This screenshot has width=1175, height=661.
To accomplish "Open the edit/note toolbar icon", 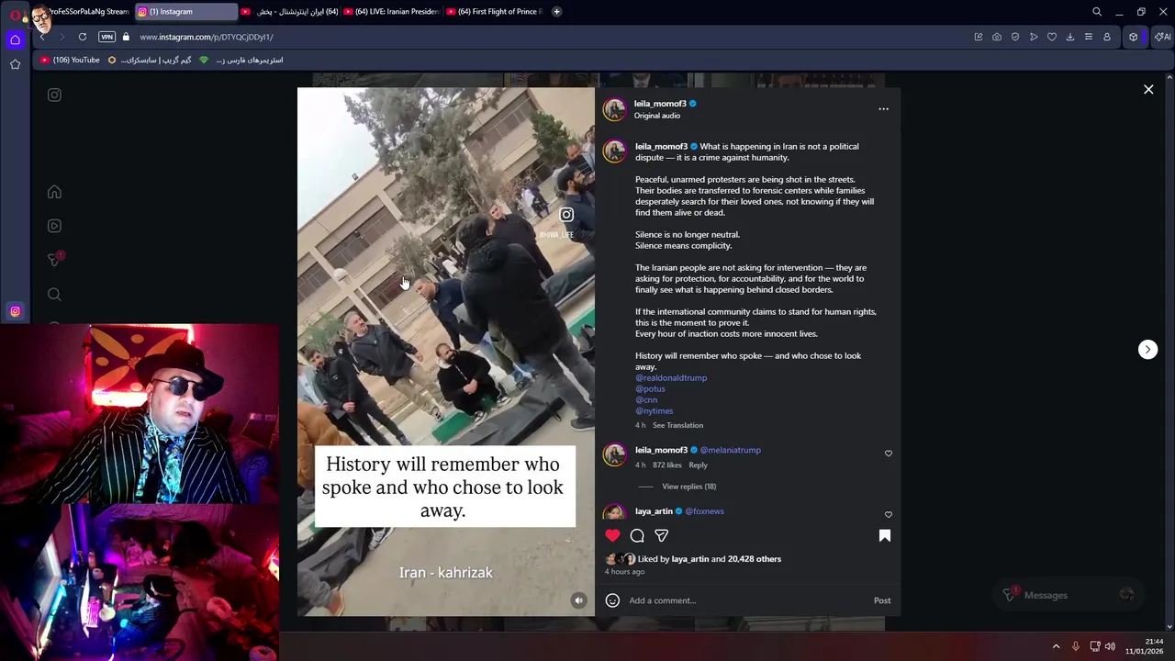I will coord(979,37).
